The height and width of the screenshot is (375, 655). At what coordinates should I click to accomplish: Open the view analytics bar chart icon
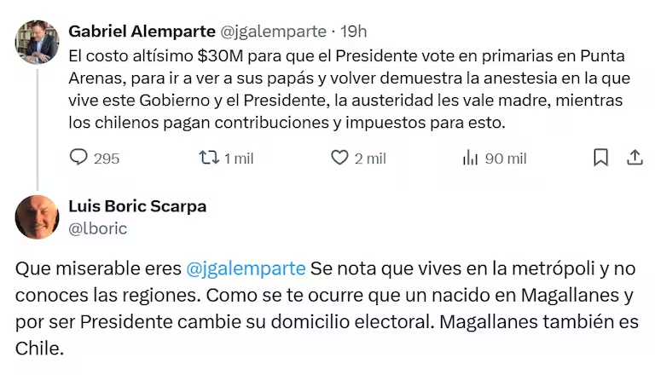(x=470, y=158)
